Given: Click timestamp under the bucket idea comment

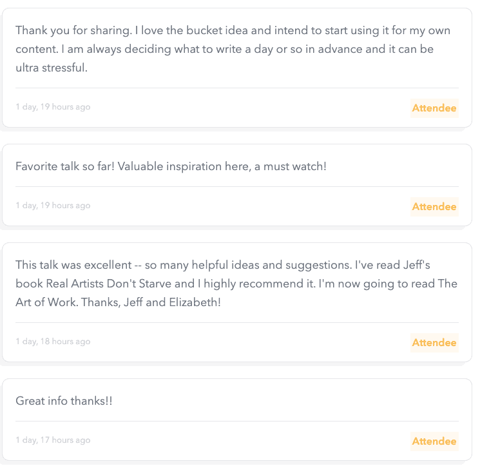Looking at the screenshot, I should pos(53,107).
